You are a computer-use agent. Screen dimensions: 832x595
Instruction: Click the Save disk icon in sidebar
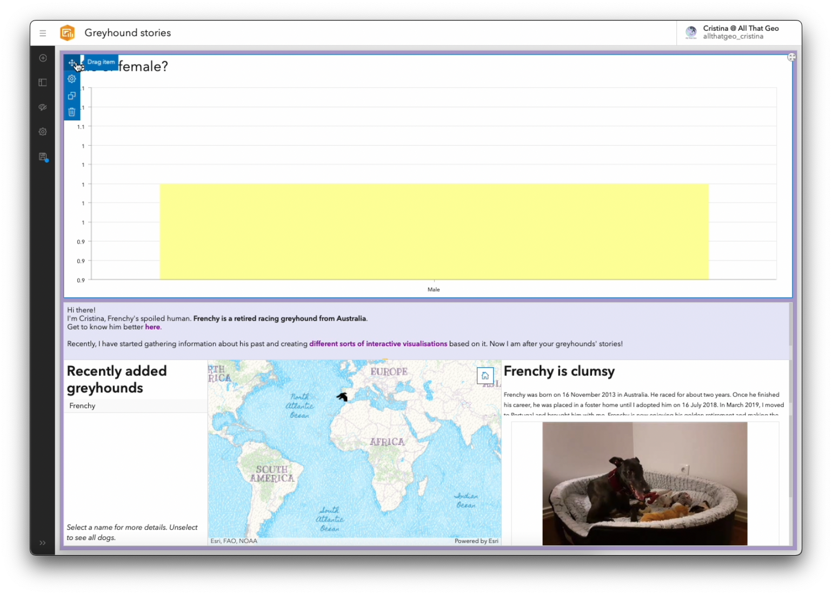coord(43,157)
